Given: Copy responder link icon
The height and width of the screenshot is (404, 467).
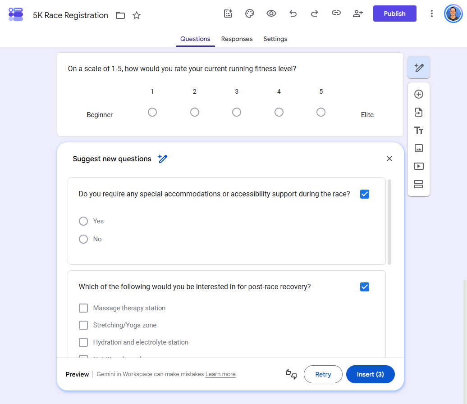Looking at the screenshot, I should click(336, 13).
